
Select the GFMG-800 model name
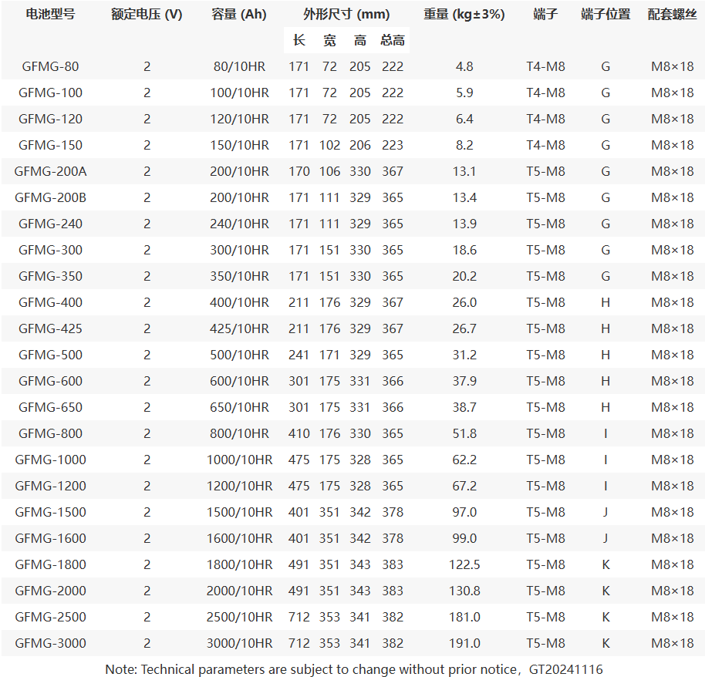coord(50,433)
